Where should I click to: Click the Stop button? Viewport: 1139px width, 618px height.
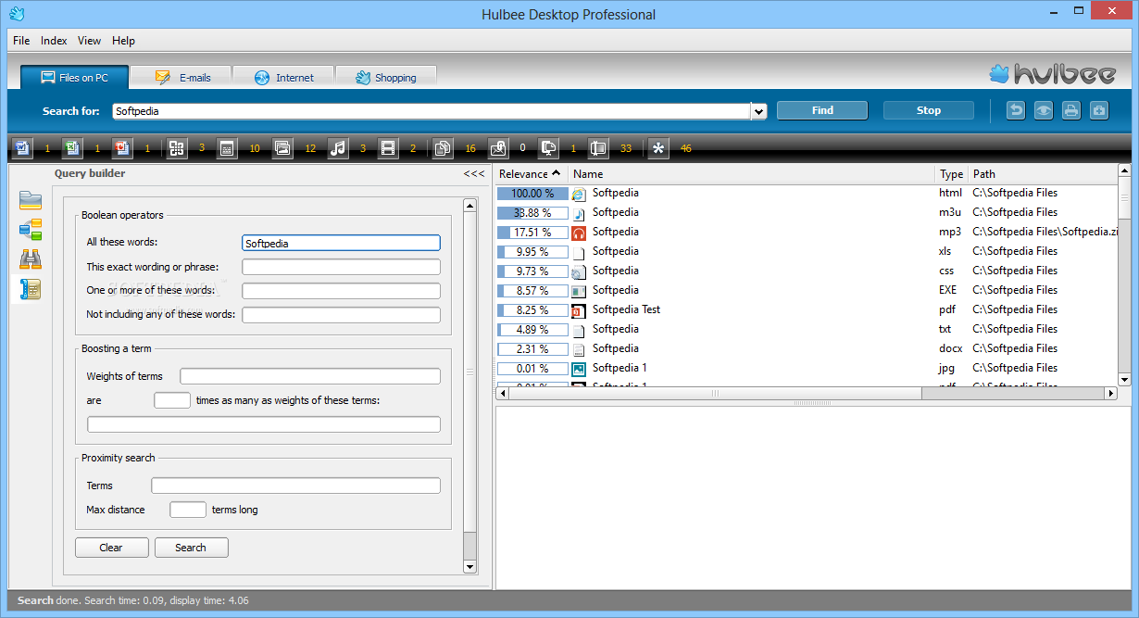(929, 110)
